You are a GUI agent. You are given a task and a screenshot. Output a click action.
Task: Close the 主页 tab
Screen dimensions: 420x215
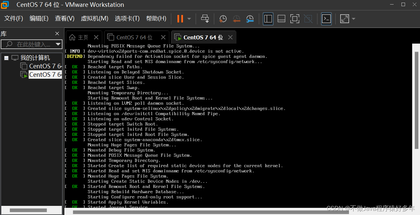[x=96, y=37]
